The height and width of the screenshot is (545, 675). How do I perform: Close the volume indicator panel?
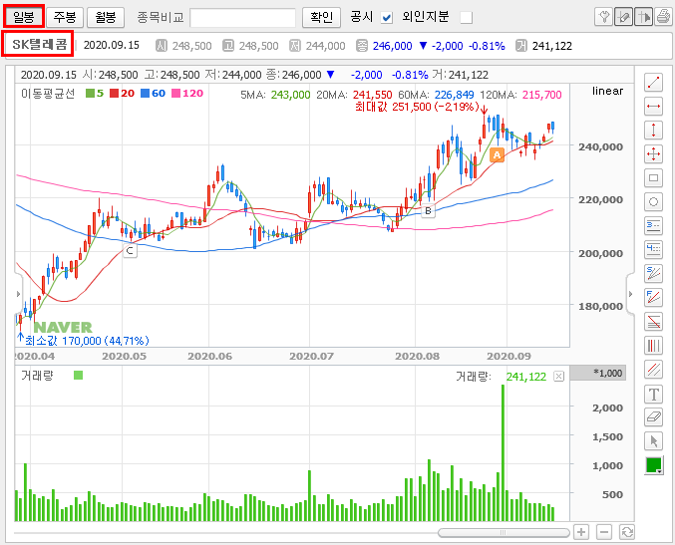pyautogui.click(x=558, y=377)
